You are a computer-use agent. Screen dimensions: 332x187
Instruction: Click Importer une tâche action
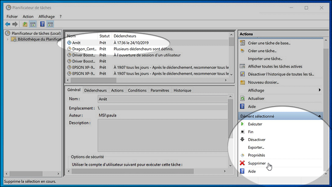coord(265,59)
